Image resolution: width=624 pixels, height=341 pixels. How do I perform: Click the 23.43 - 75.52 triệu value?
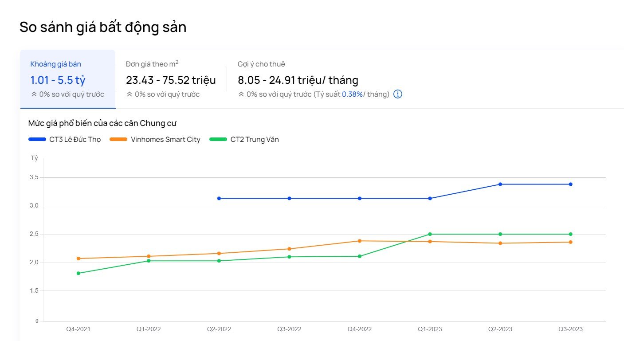coord(171,80)
